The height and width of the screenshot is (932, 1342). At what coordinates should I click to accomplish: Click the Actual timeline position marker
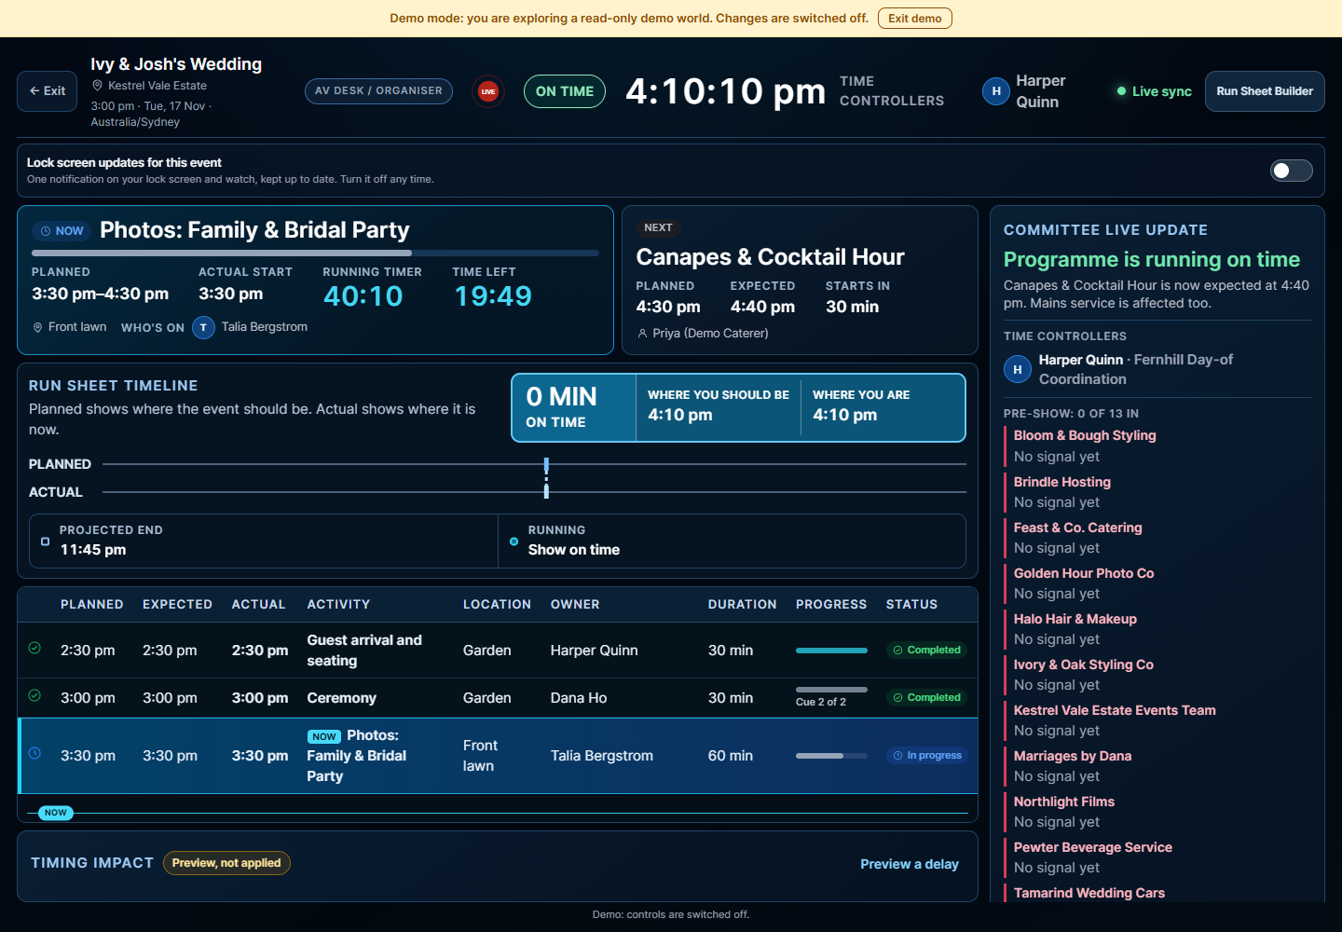546,490
